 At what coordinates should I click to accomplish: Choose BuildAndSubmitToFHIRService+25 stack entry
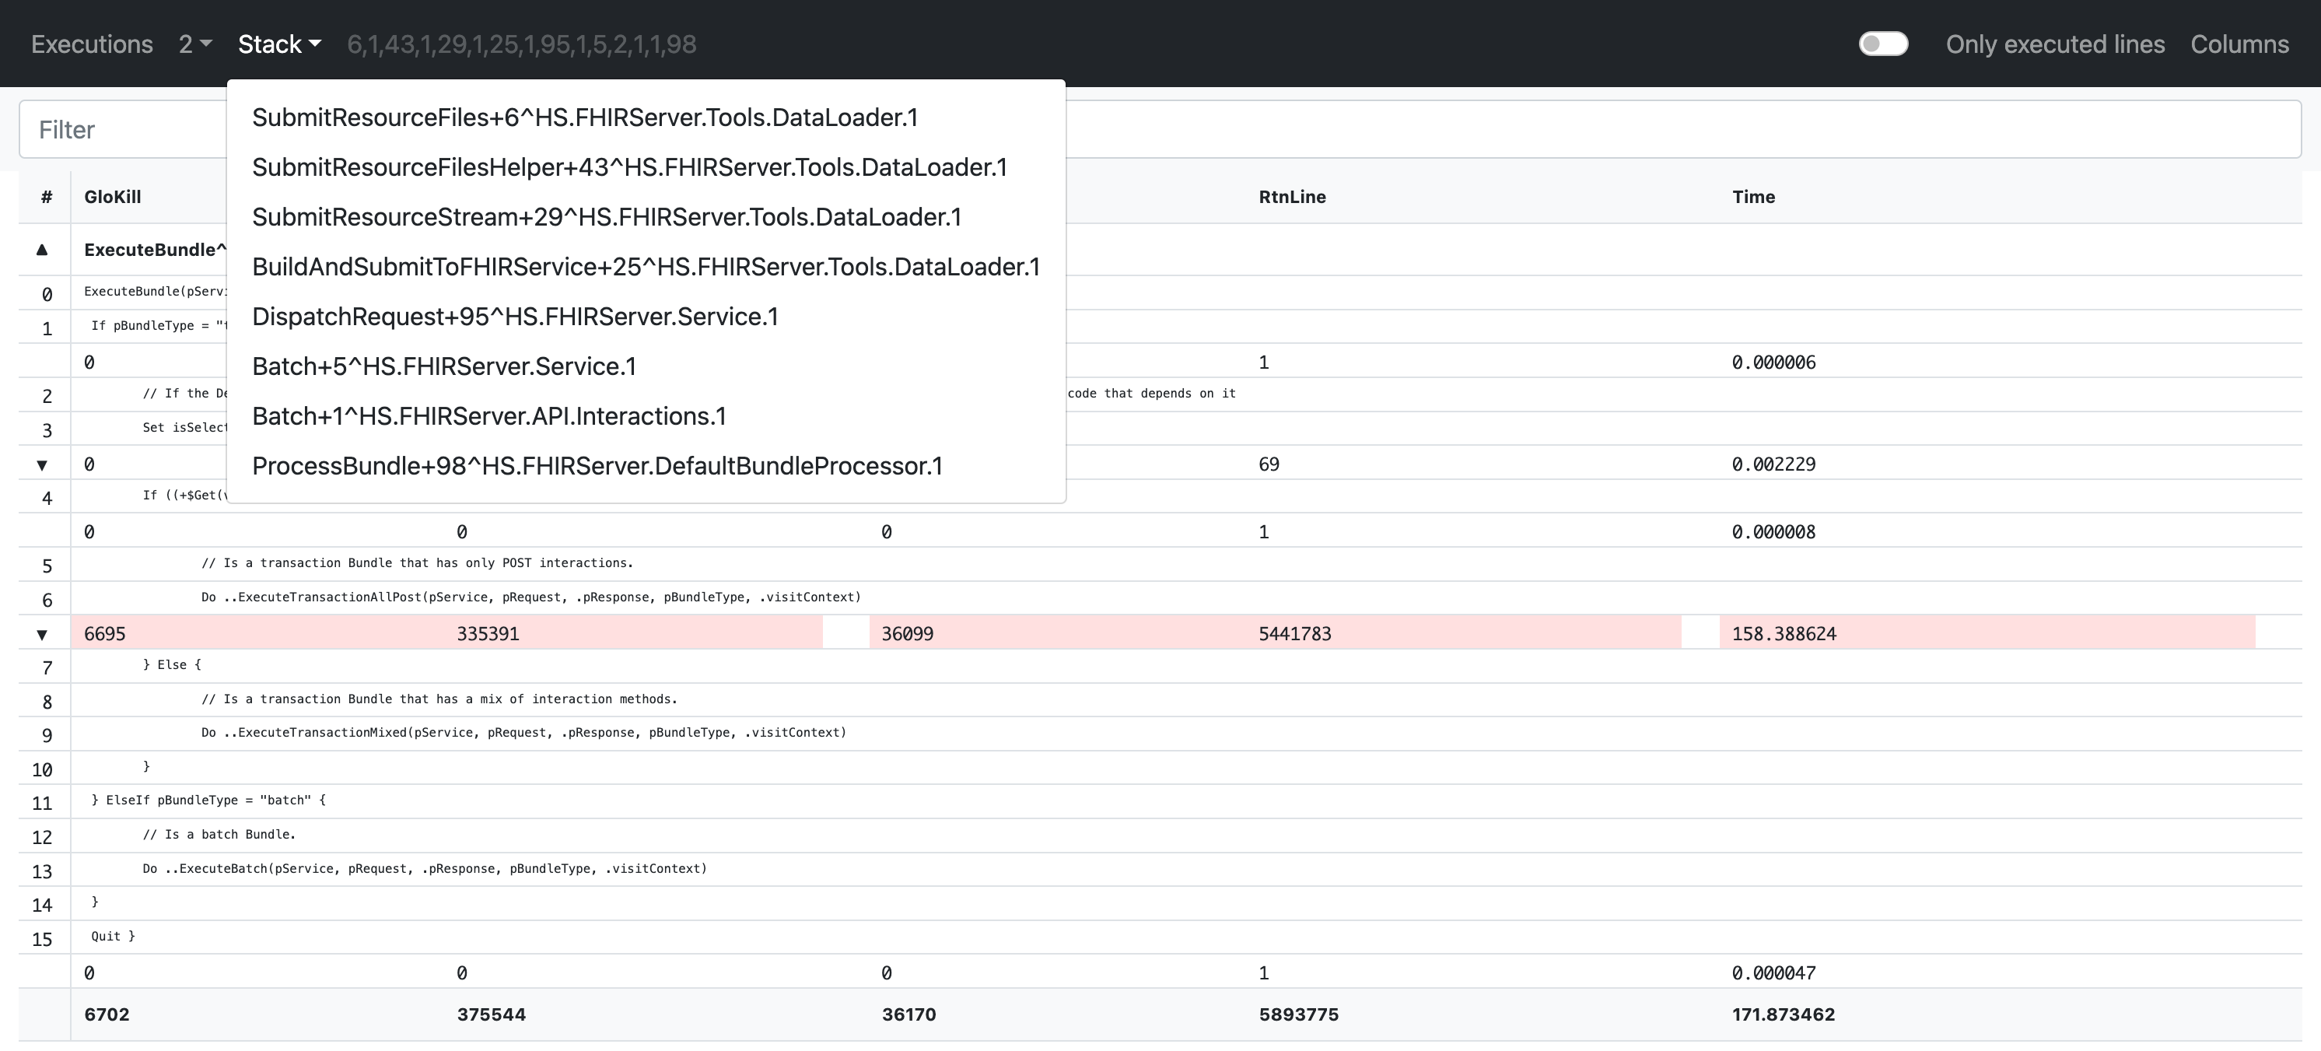(x=645, y=267)
